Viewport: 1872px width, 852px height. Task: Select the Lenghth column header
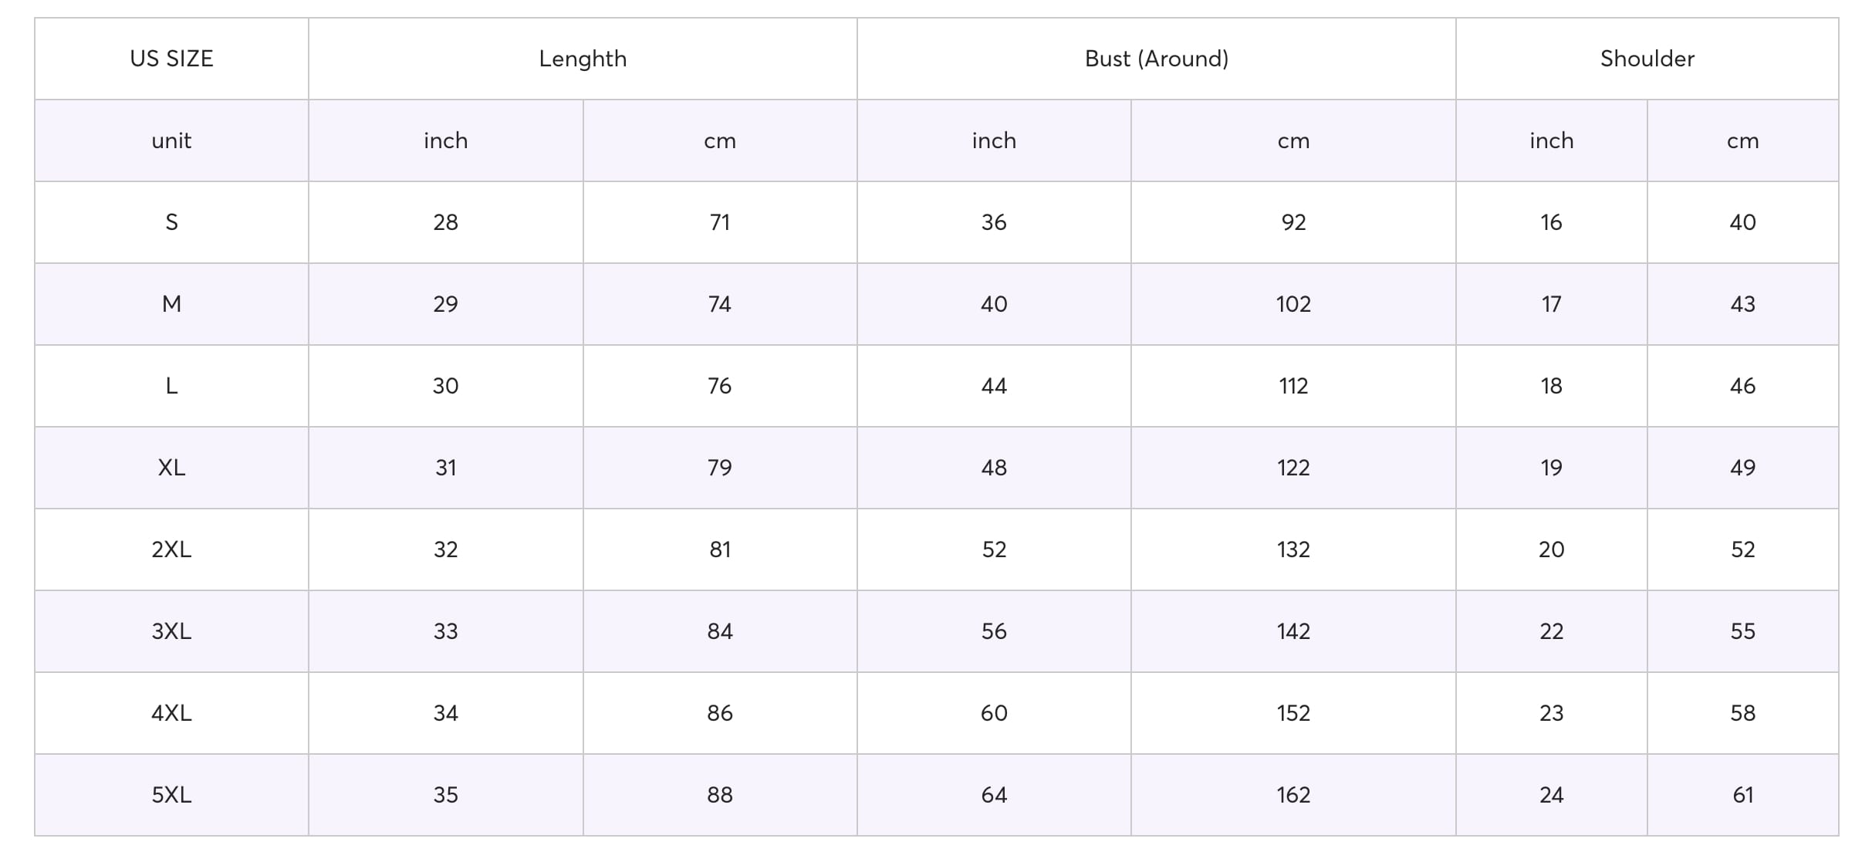point(583,59)
